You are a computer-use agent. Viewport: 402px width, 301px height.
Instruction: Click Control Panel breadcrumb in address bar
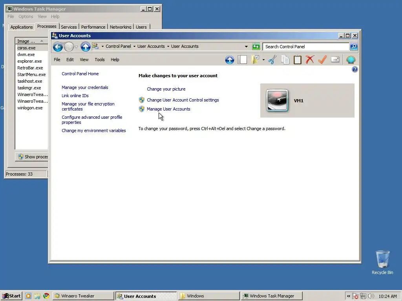click(118, 46)
